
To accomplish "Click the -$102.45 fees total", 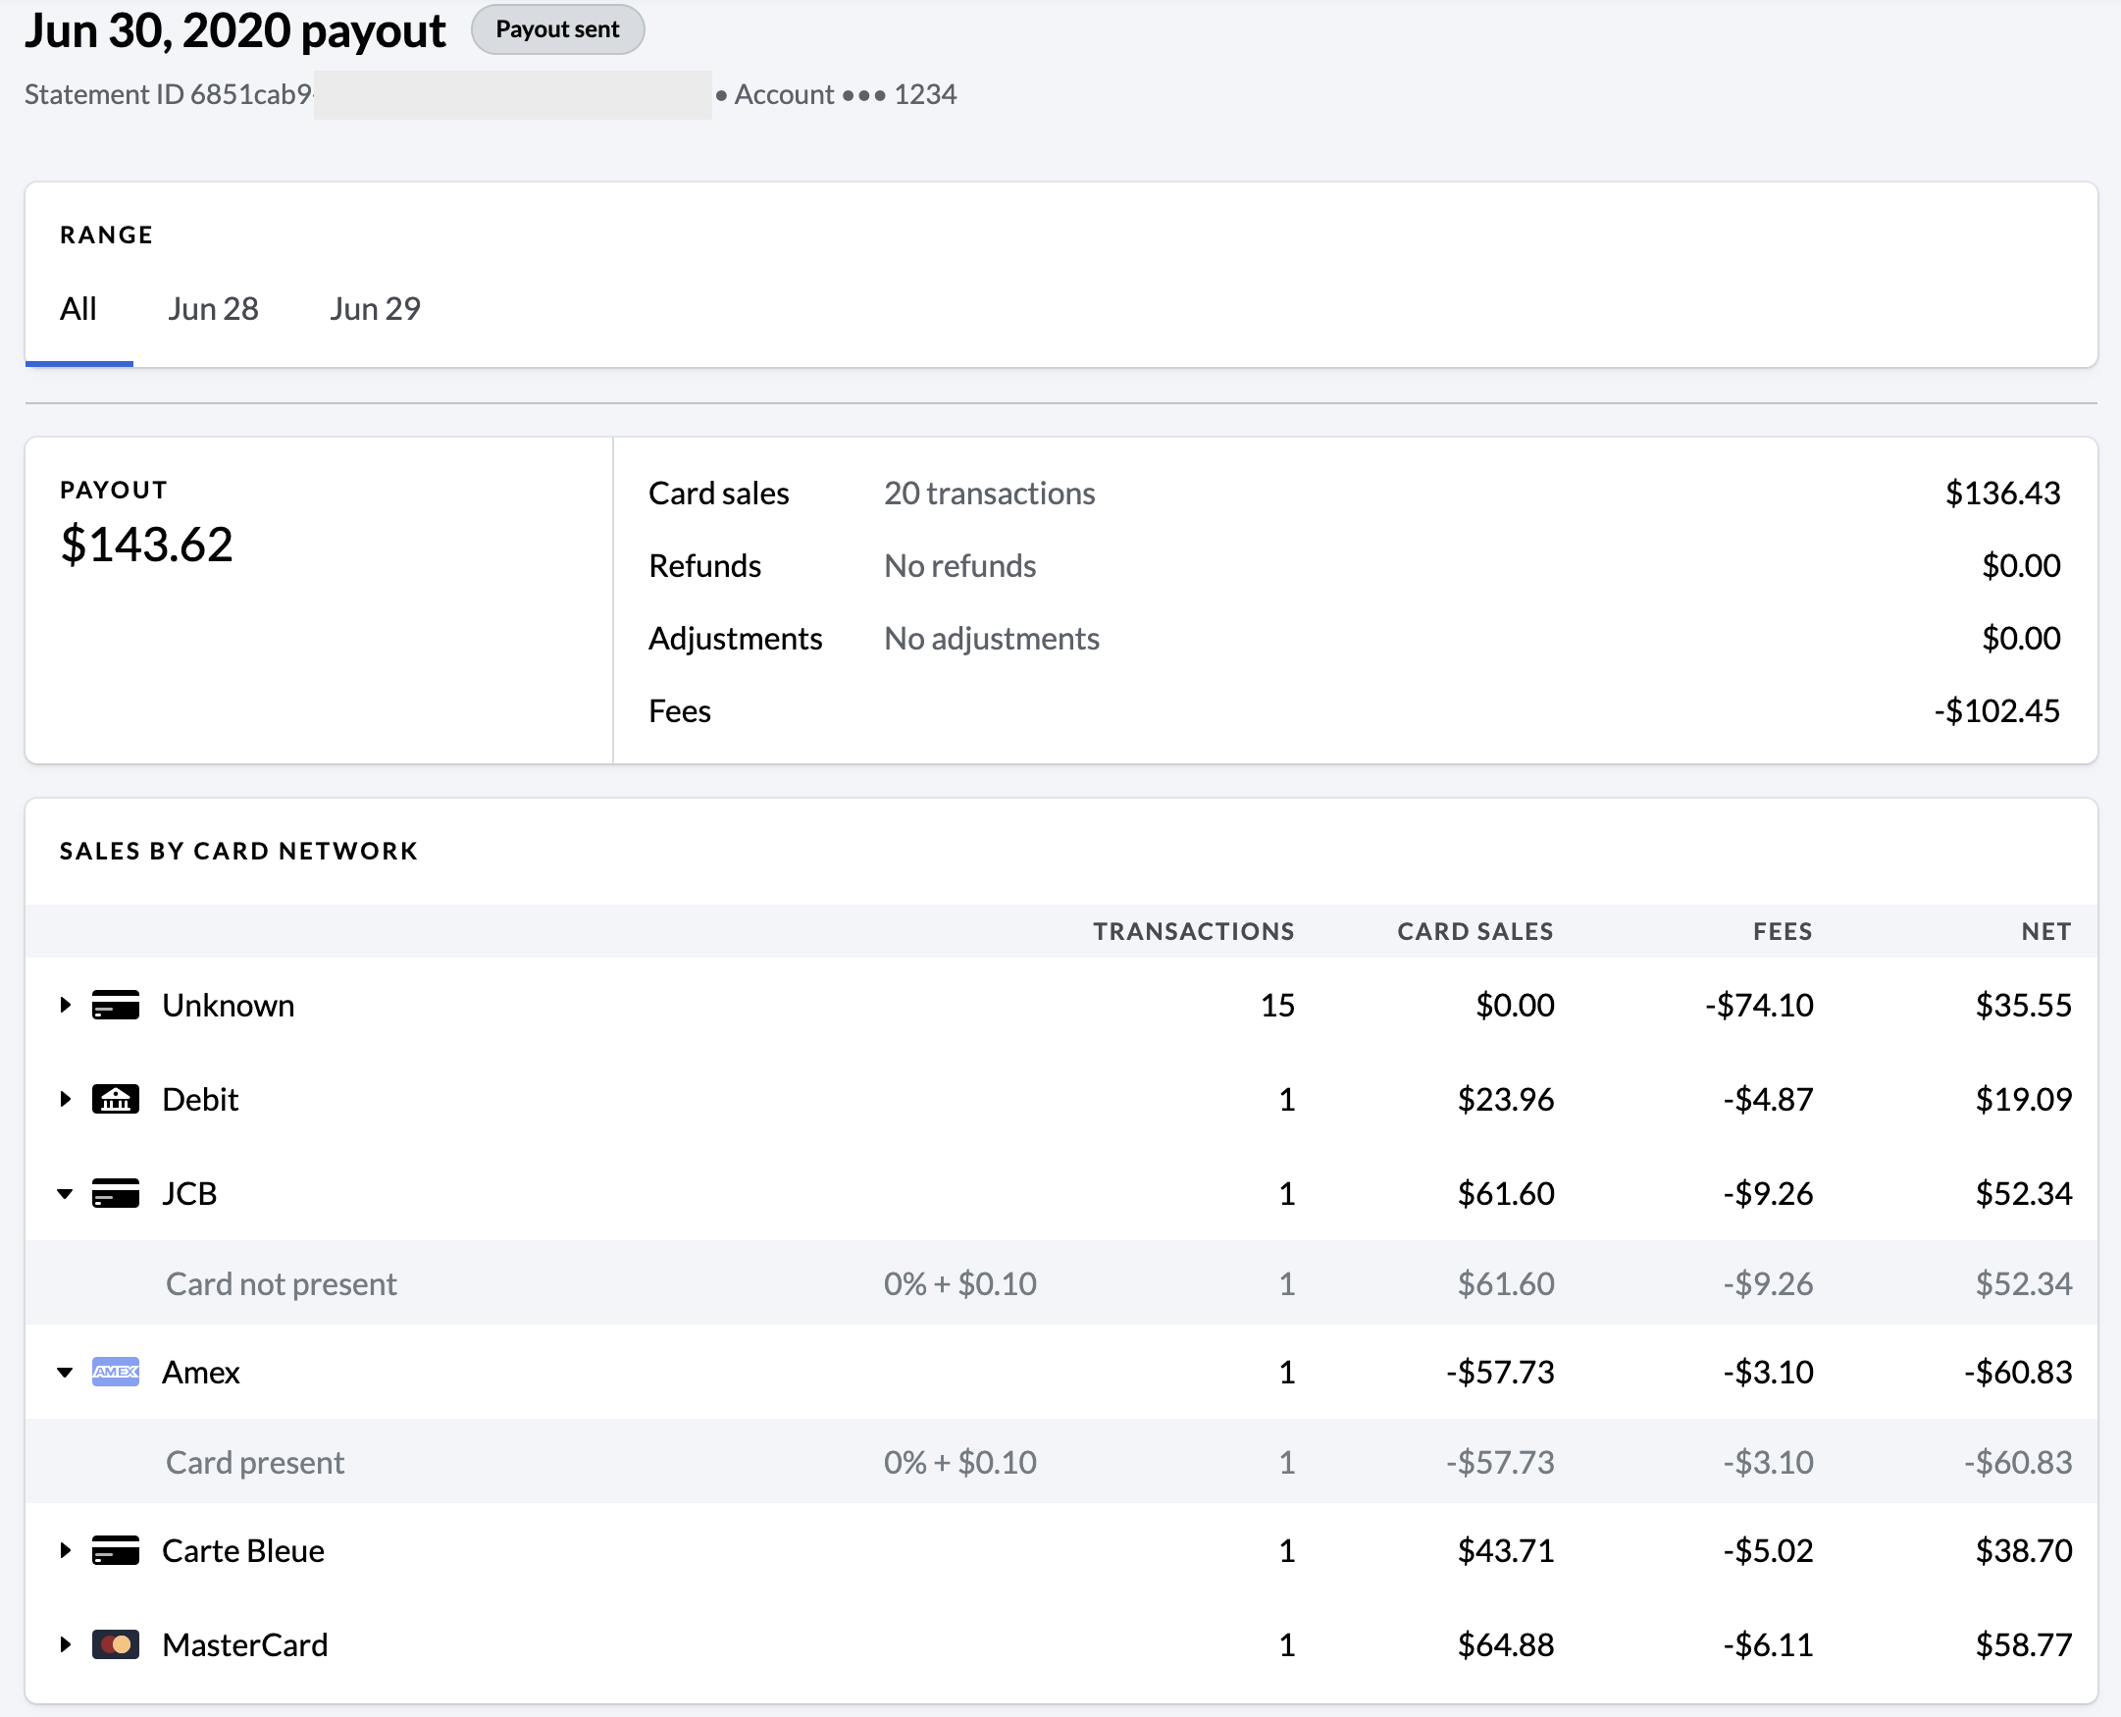I will tap(1996, 711).
